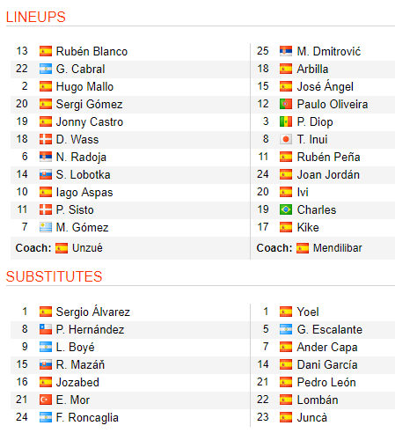
Task: Open Pedro León substitute link
Action: point(326,382)
